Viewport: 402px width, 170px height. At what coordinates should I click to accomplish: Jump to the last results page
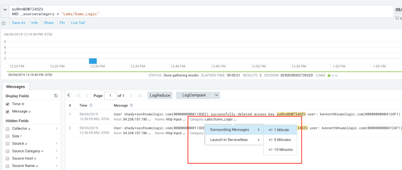pyautogui.click(x=140, y=96)
